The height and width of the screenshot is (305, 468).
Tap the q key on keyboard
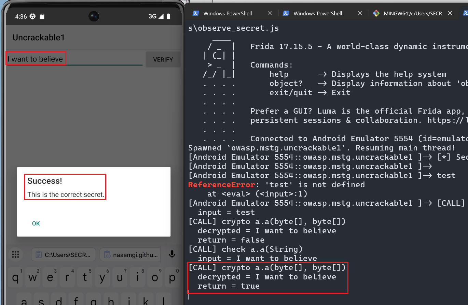(16, 277)
